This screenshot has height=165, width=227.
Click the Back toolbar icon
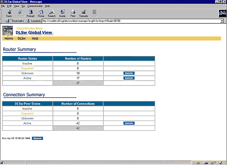(9, 13)
